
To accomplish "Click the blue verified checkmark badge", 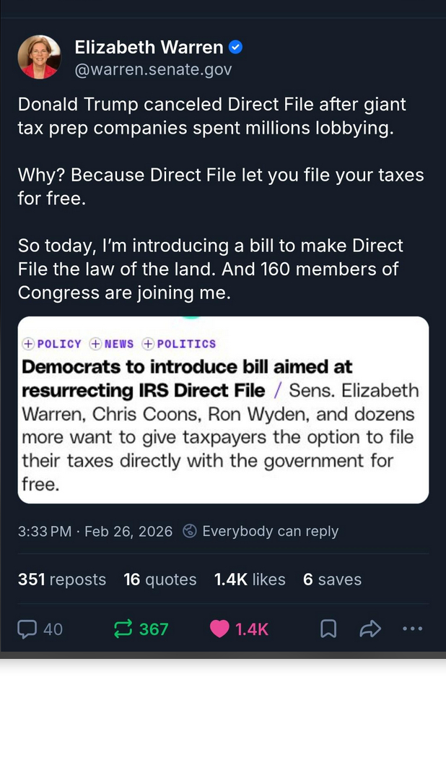I will [x=235, y=48].
